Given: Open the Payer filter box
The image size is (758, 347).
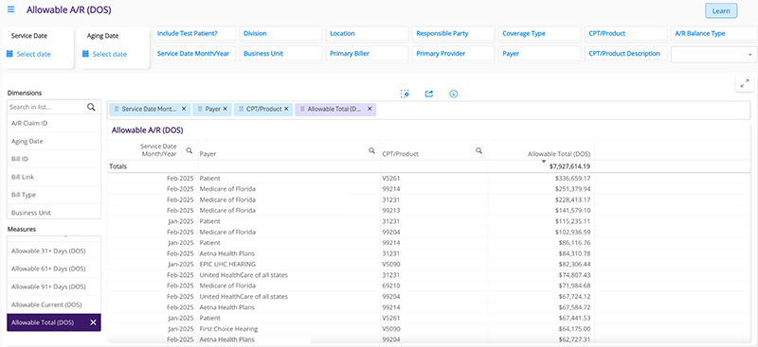Looking at the screenshot, I should coord(540,54).
